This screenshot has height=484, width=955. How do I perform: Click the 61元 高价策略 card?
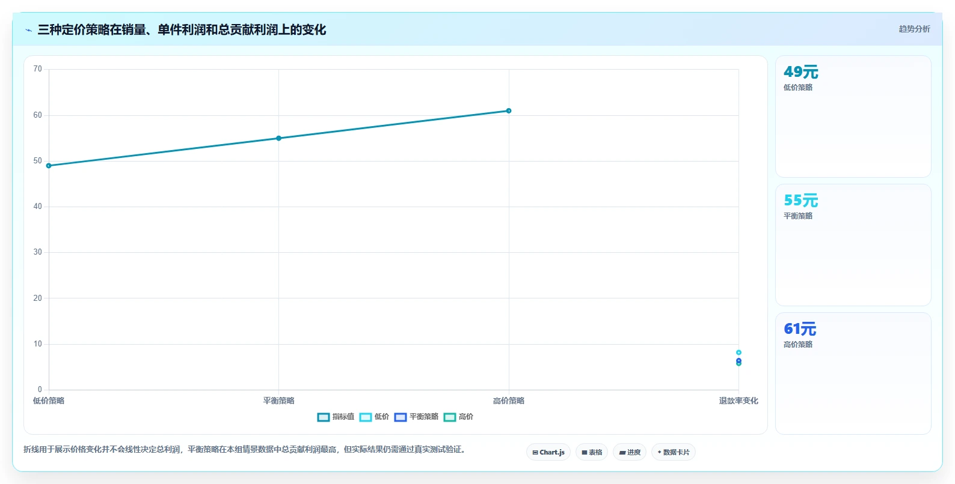(853, 374)
